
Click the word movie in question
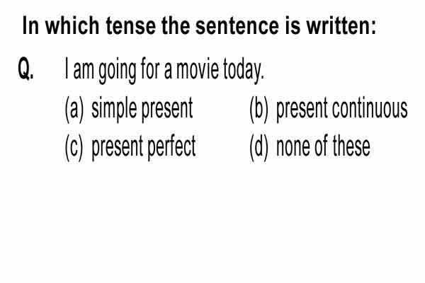198,69
